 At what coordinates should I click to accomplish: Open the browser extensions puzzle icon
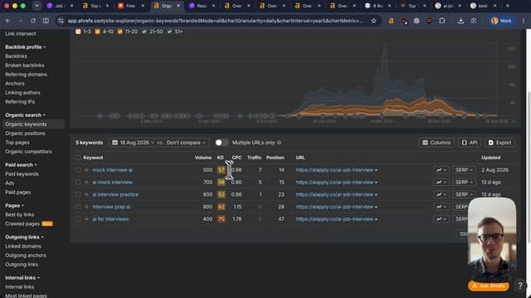click(442, 21)
